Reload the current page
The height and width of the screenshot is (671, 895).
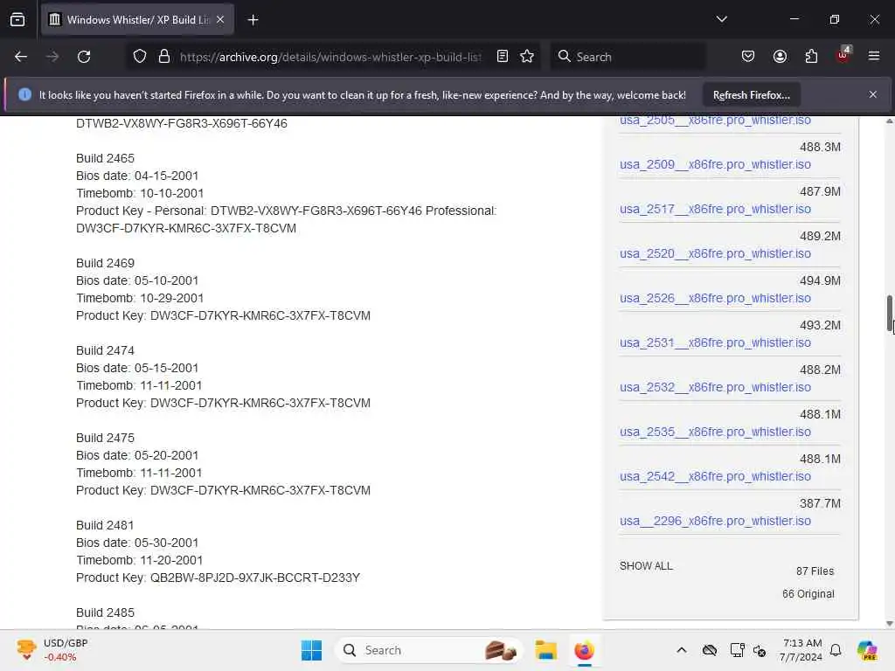(84, 57)
